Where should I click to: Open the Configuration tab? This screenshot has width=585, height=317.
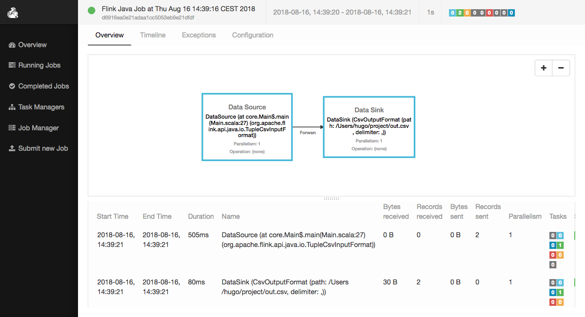click(x=253, y=35)
